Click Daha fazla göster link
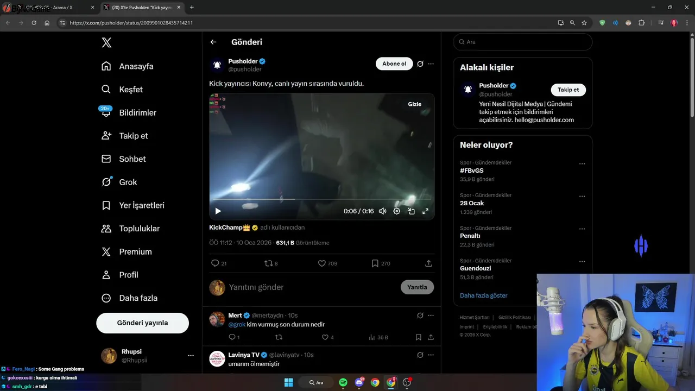Screen dimensions: 695x391 (484, 295)
